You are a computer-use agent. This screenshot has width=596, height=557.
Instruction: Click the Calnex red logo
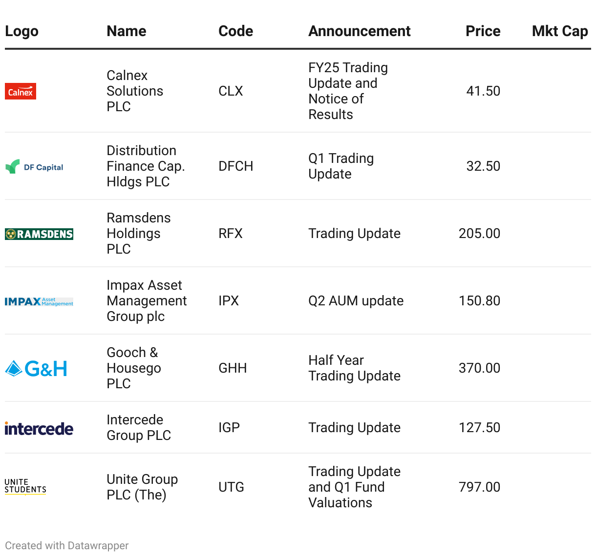pos(21,91)
